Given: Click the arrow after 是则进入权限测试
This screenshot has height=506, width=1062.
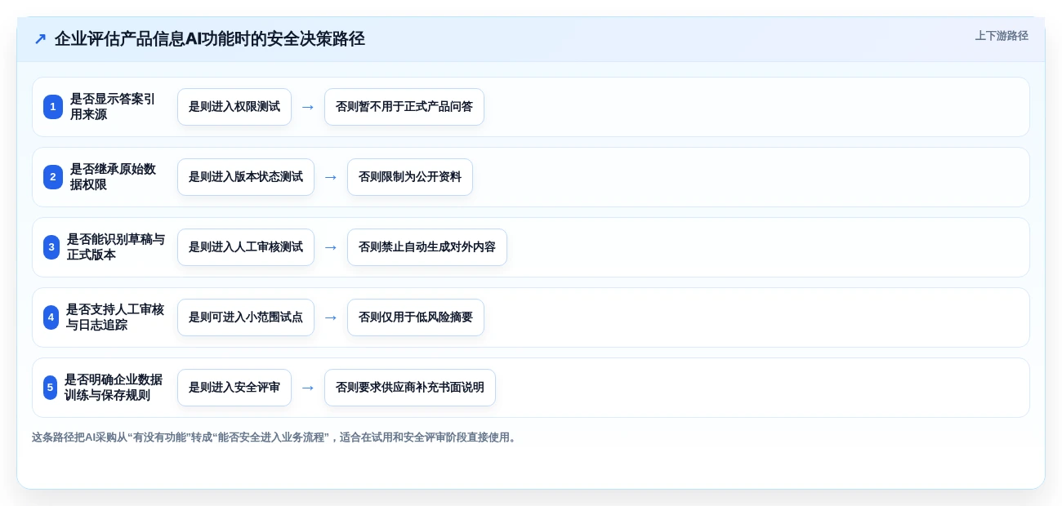Looking at the screenshot, I should coord(308,107).
